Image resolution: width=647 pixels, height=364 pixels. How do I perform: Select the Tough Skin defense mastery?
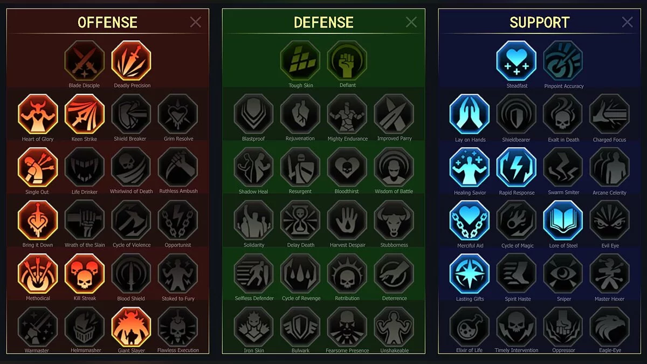300,60
